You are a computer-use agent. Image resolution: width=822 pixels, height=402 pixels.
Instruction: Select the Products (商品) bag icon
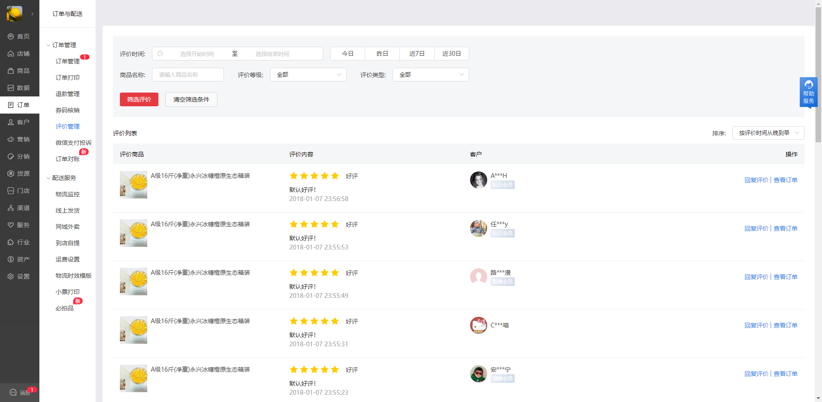click(x=11, y=71)
